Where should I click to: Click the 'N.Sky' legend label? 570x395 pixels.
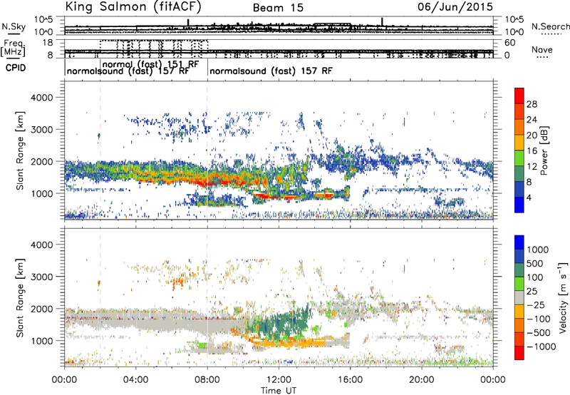(x=14, y=26)
